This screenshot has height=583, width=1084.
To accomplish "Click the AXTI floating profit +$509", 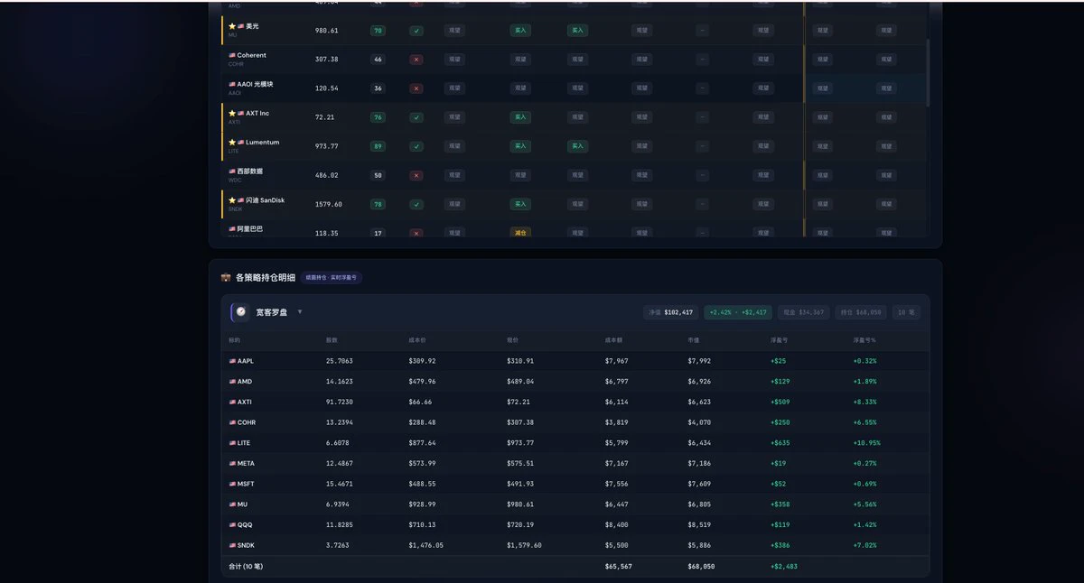I will [x=780, y=403].
